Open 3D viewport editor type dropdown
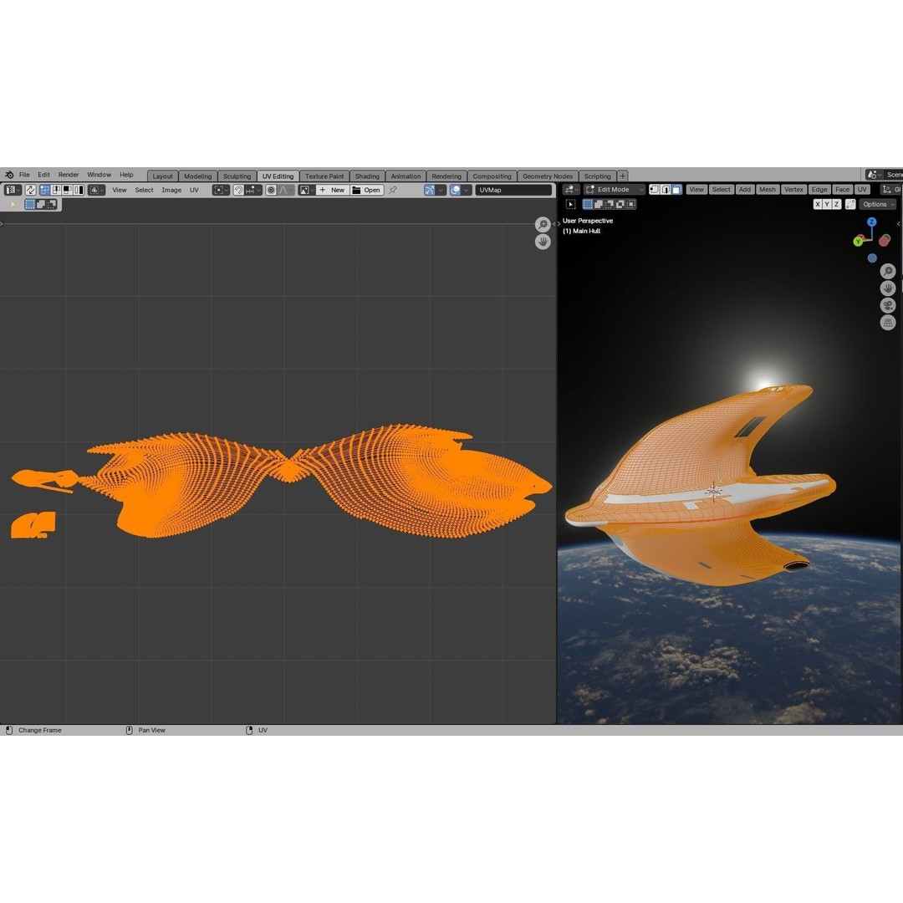 tap(571, 190)
